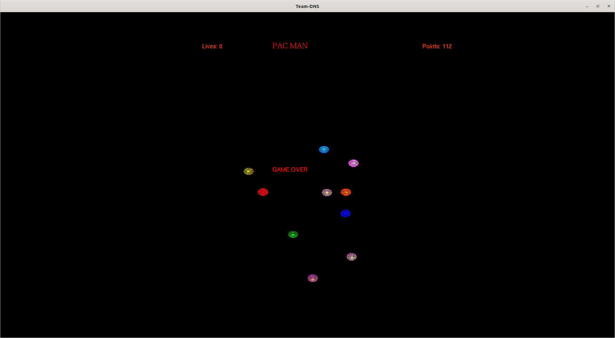
Task: Click the green wireframe ball
Action: click(x=293, y=235)
